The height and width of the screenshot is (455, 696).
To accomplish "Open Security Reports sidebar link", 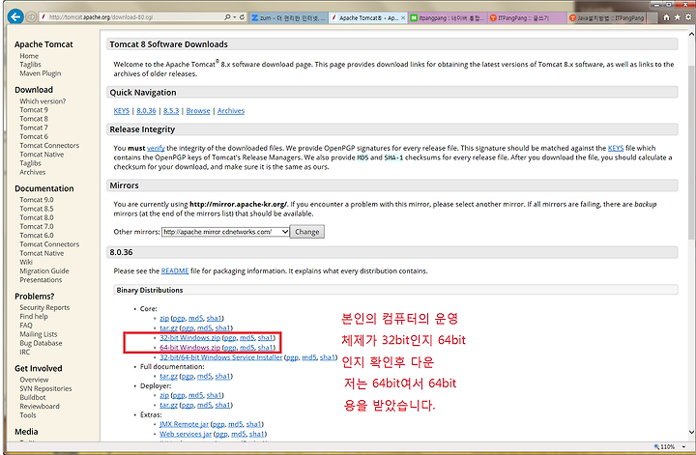I will [44, 308].
